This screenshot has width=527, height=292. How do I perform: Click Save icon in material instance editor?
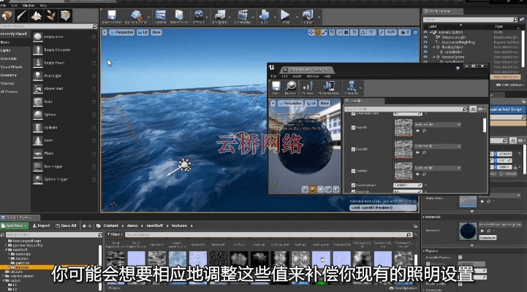[276, 88]
